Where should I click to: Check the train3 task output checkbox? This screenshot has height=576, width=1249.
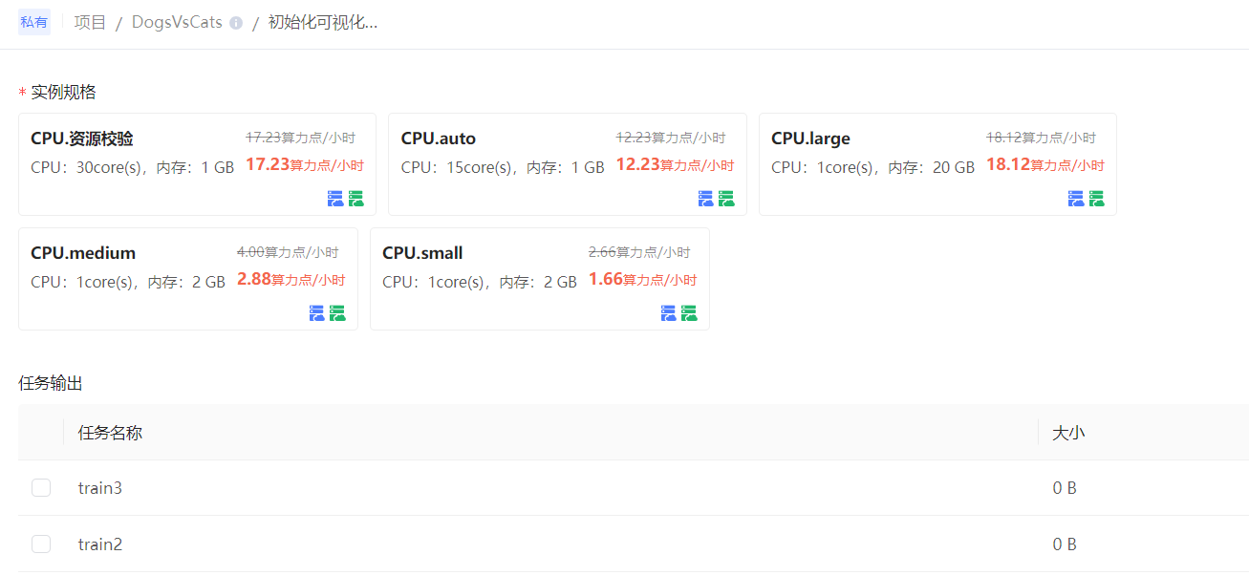[41, 488]
